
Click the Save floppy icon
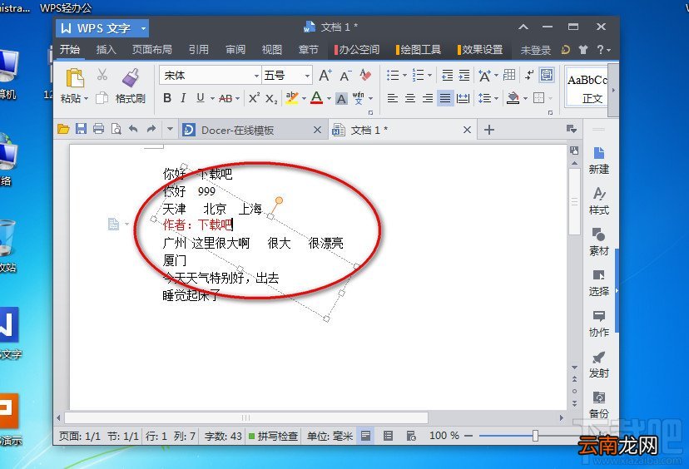point(81,129)
